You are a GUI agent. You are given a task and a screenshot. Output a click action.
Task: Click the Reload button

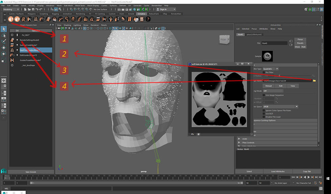(269, 86)
